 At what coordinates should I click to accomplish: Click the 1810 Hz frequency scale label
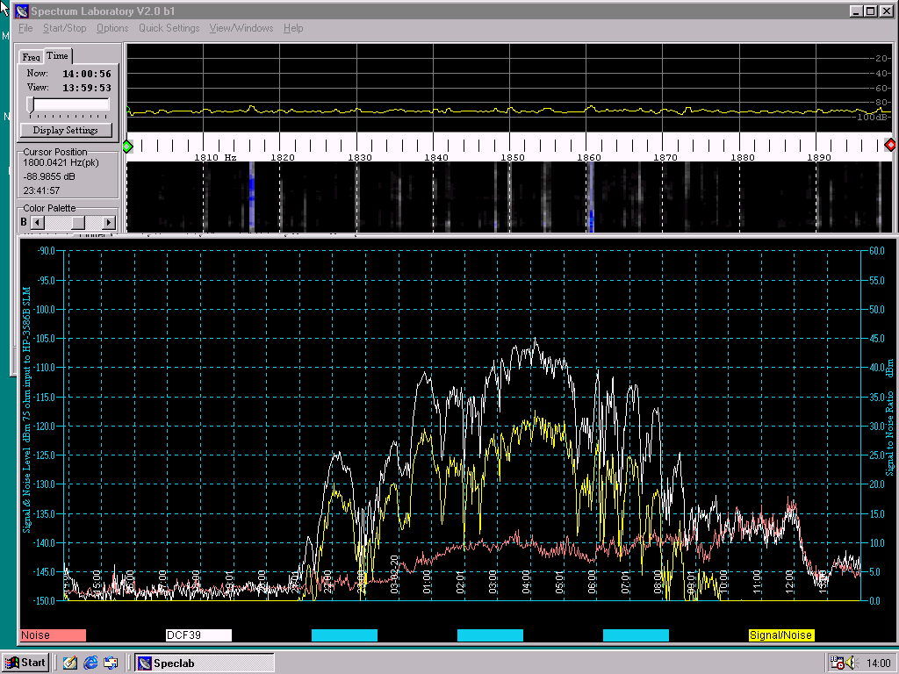216,158
